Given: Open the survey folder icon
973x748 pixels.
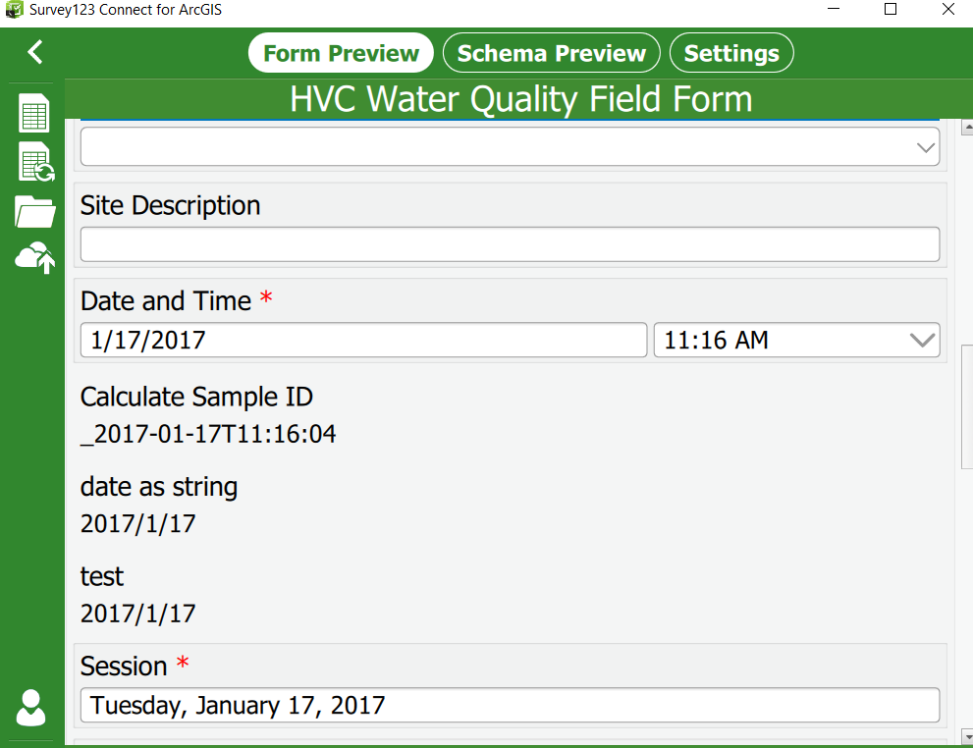Looking at the screenshot, I should [x=34, y=211].
